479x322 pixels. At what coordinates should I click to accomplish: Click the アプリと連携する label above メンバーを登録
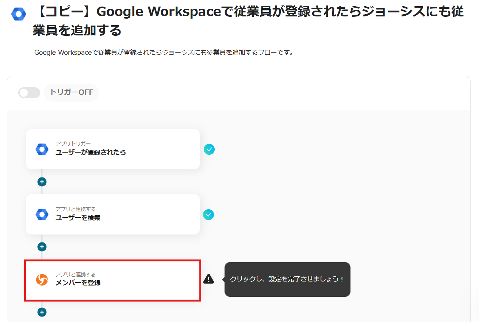[x=76, y=275]
